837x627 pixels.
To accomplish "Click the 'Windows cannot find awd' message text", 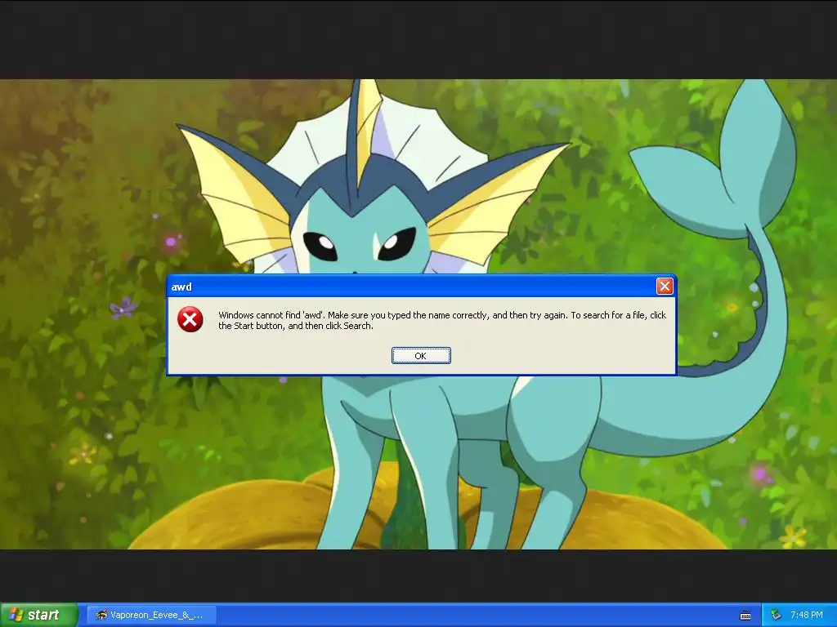I will click(x=442, y=320).
